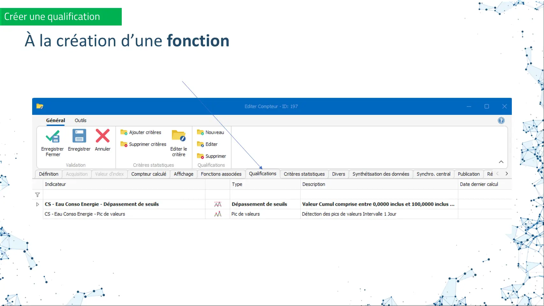Click the Enregistrer Fermer icon
This screenshot has height=306, width=544.
coord(53,136)
